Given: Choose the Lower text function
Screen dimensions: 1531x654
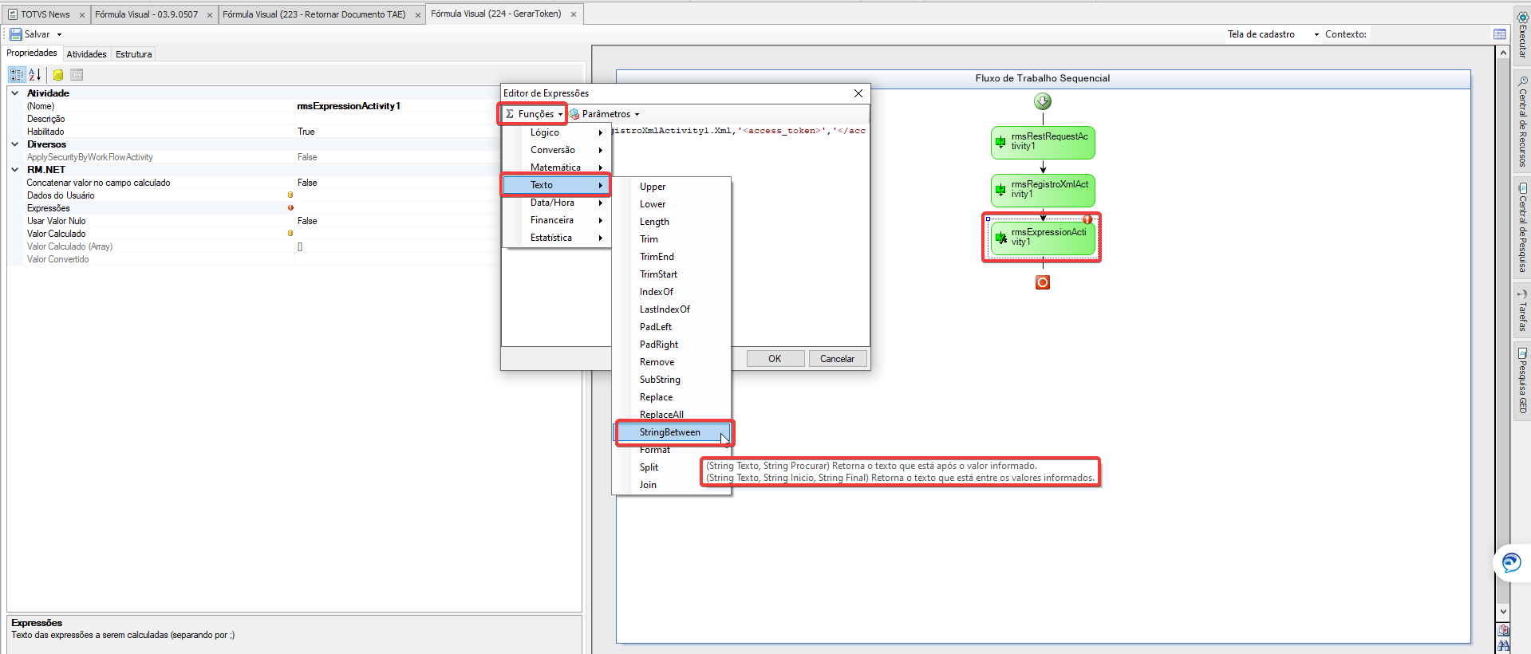Looking at the screenshot, I should pyautogui.click(x=672, y=204).
